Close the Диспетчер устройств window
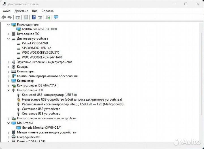The image size is (204, 149). click(x=198, y=4)
